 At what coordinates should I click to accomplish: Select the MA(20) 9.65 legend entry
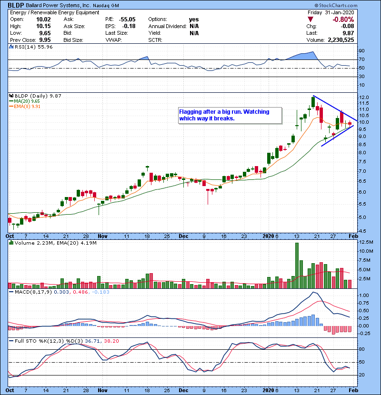pyautogui.click(x=24, y=101)
